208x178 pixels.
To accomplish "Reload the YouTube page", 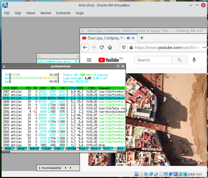I will [x=102, y=47].
